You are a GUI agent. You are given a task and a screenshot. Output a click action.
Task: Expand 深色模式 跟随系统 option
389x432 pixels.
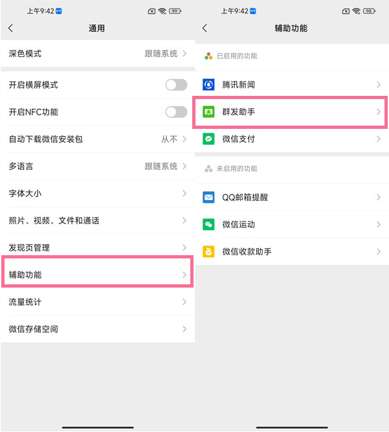(x=165, y=54)
